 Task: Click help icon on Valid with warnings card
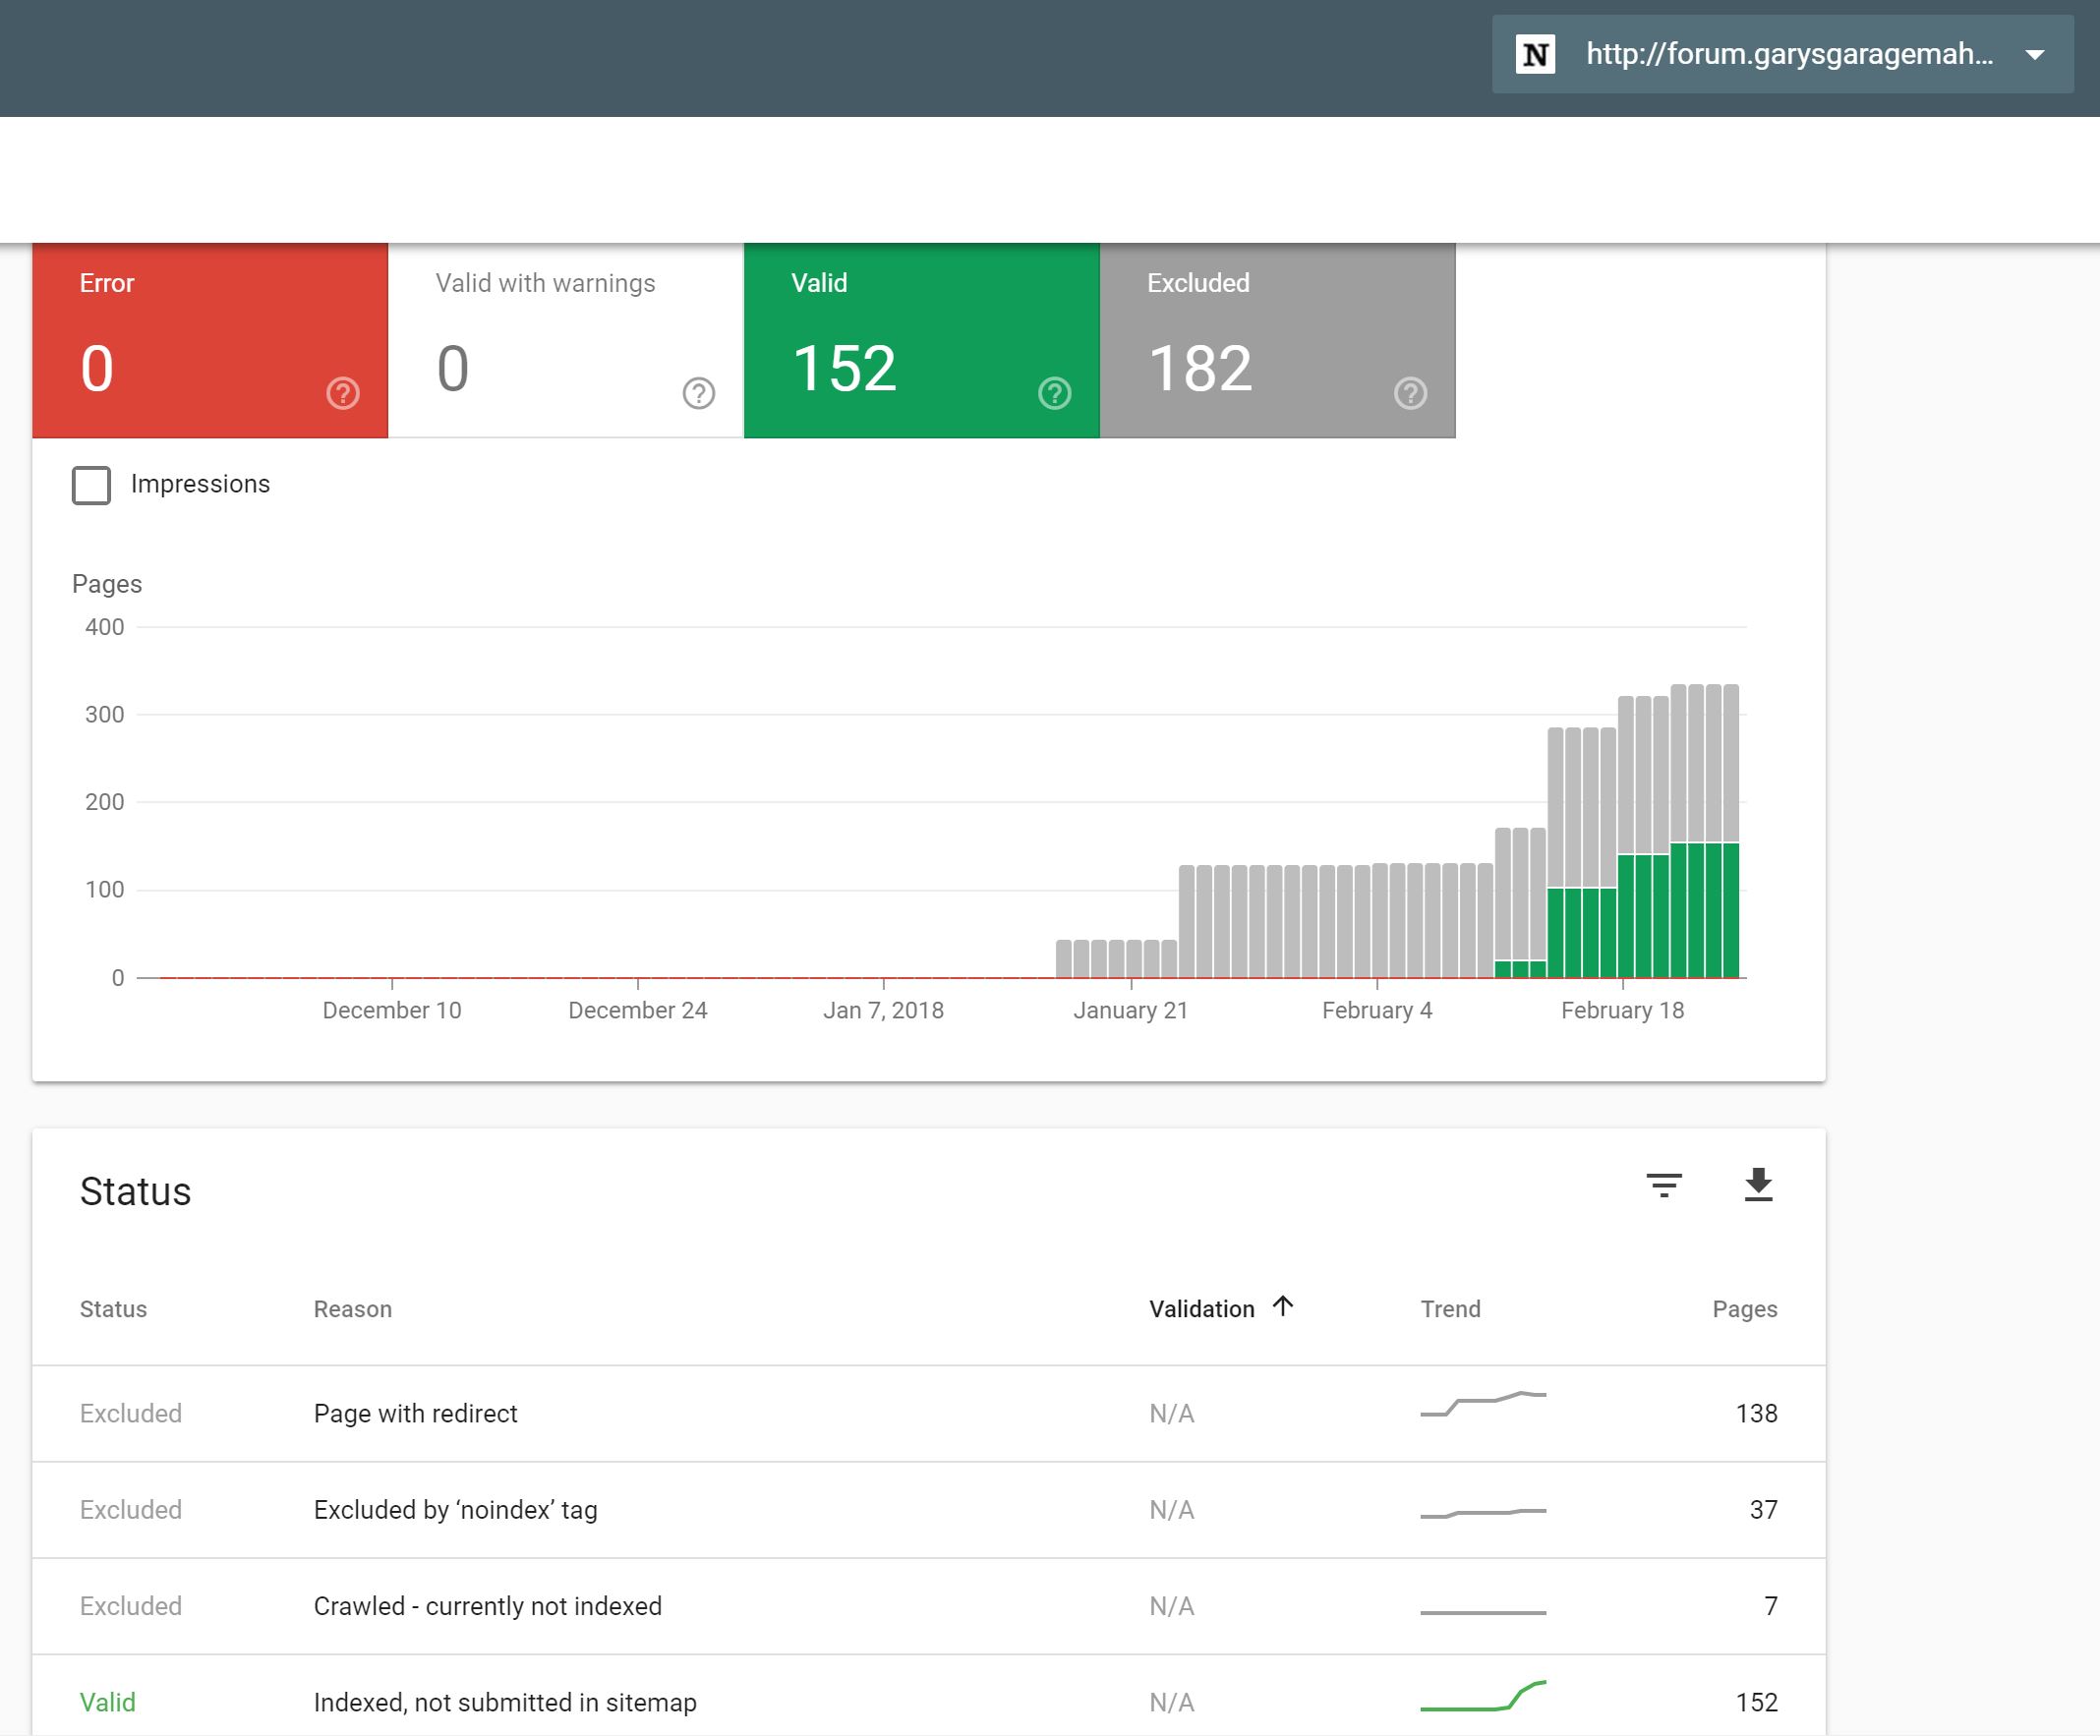699,393
